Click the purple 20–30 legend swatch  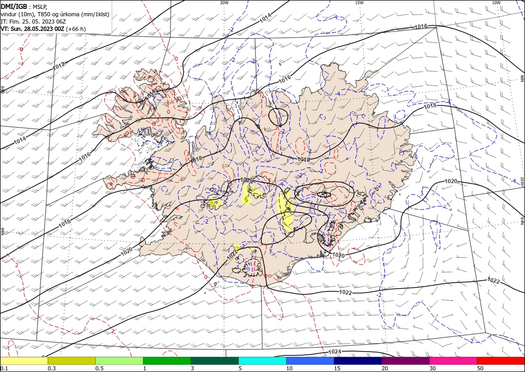[x=405, y=360]
